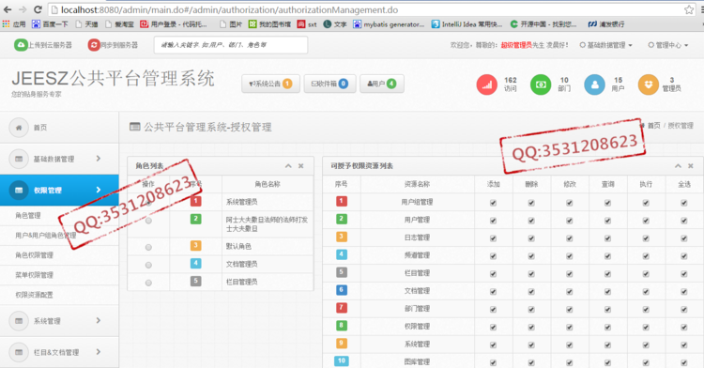The height and width of the screenshot is (368, 704).
Task: Open the 开源中国 bookmark
Action: coord(543,24)
